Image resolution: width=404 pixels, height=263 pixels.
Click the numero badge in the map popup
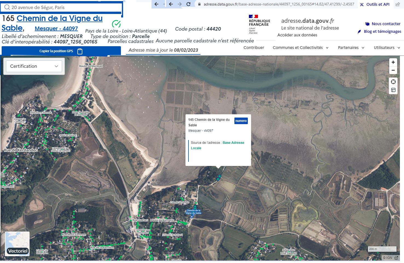241,121
